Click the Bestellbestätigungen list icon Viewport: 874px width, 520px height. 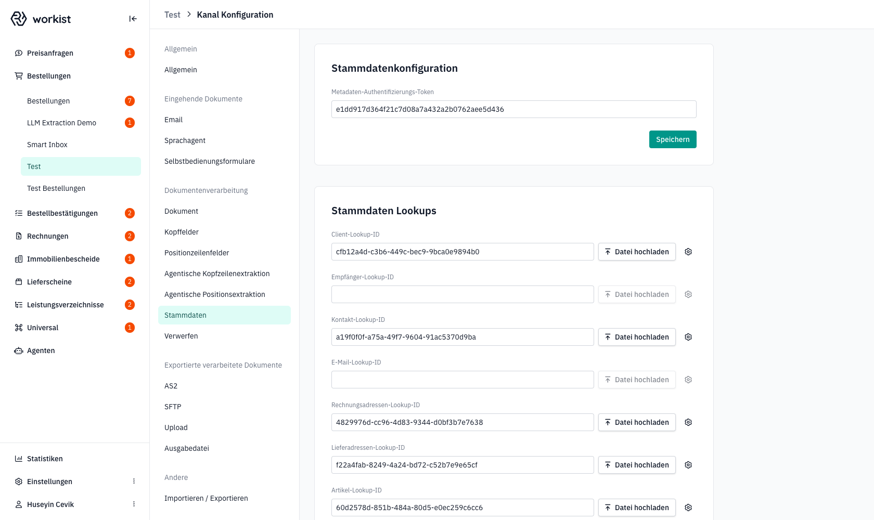pyautogui.click(x=19, y=213)
